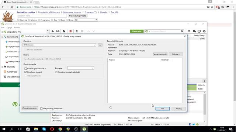The height and width of the screenshot is (132, 236).
Task: Open the Zapisz w path dropdown
Action: click(x=94, y=45)
